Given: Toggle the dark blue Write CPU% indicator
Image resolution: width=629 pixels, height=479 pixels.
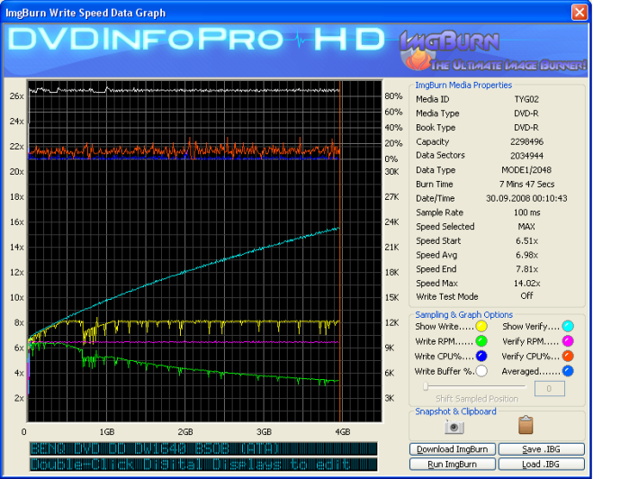Looking at the screenshot, I should click(481, 356).
